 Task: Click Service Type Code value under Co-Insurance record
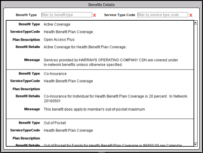[x=68, y=81]
